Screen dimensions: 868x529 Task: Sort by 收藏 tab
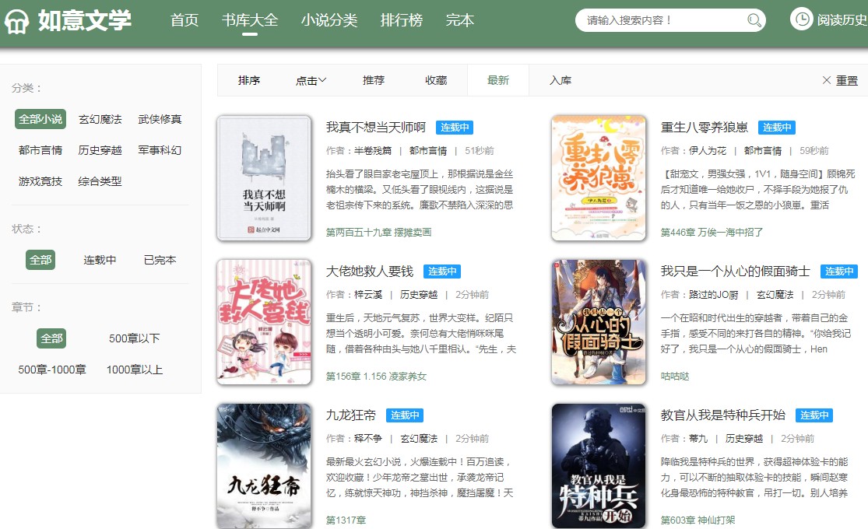436,80
